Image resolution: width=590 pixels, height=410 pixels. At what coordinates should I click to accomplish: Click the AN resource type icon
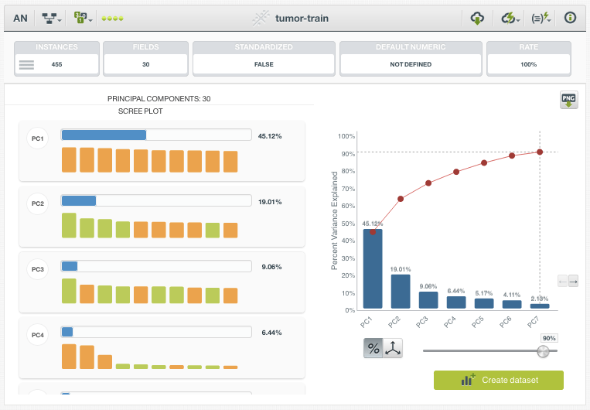[21, 17]
